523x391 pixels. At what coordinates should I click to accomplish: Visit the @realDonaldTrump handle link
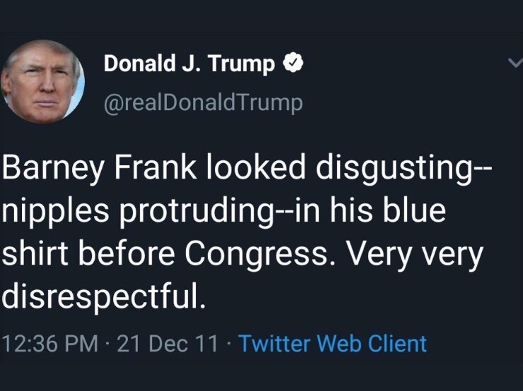click(203, 103)
